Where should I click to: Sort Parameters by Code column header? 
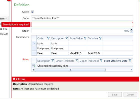[40, 38]
